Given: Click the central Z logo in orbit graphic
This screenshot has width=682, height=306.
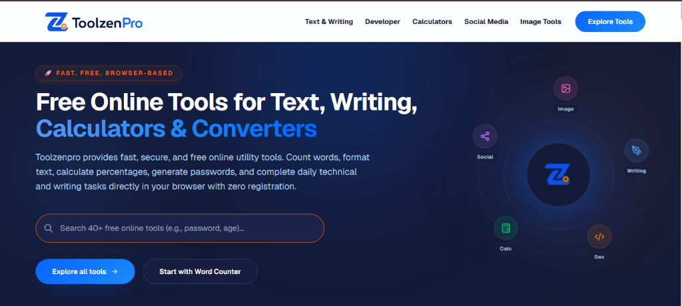Looking at the screenshot, I should click(557, 175).
